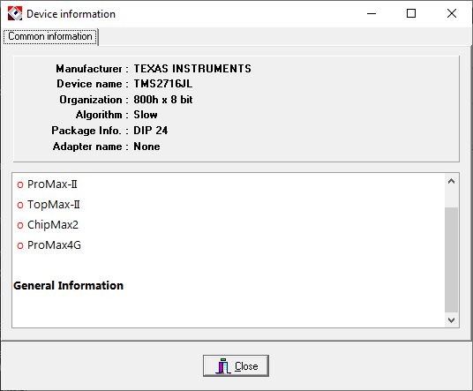Viewport: 473px width, 391px height.
Task: Select the ProMax4G list entry
Action: pos(54,245)
